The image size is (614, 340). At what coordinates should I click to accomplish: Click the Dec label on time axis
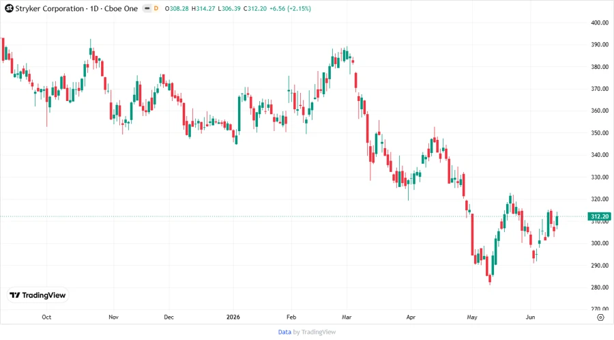pos(169,317)
